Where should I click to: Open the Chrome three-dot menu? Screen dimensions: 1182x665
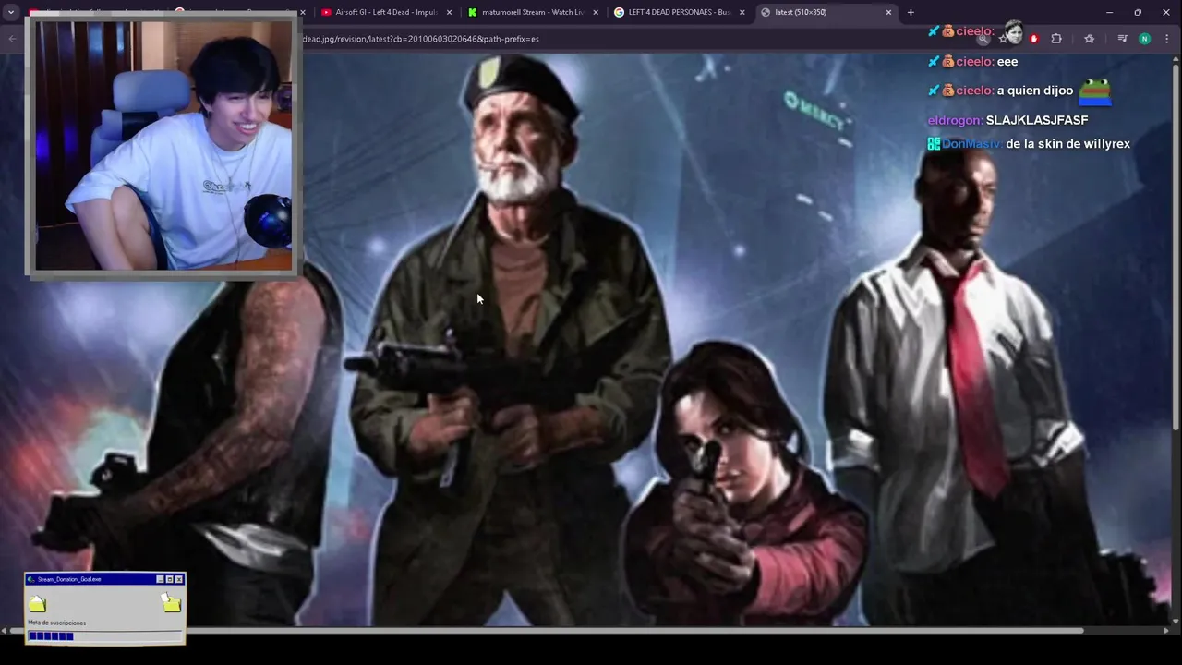pyautogui.click(x=1167, y=39)
